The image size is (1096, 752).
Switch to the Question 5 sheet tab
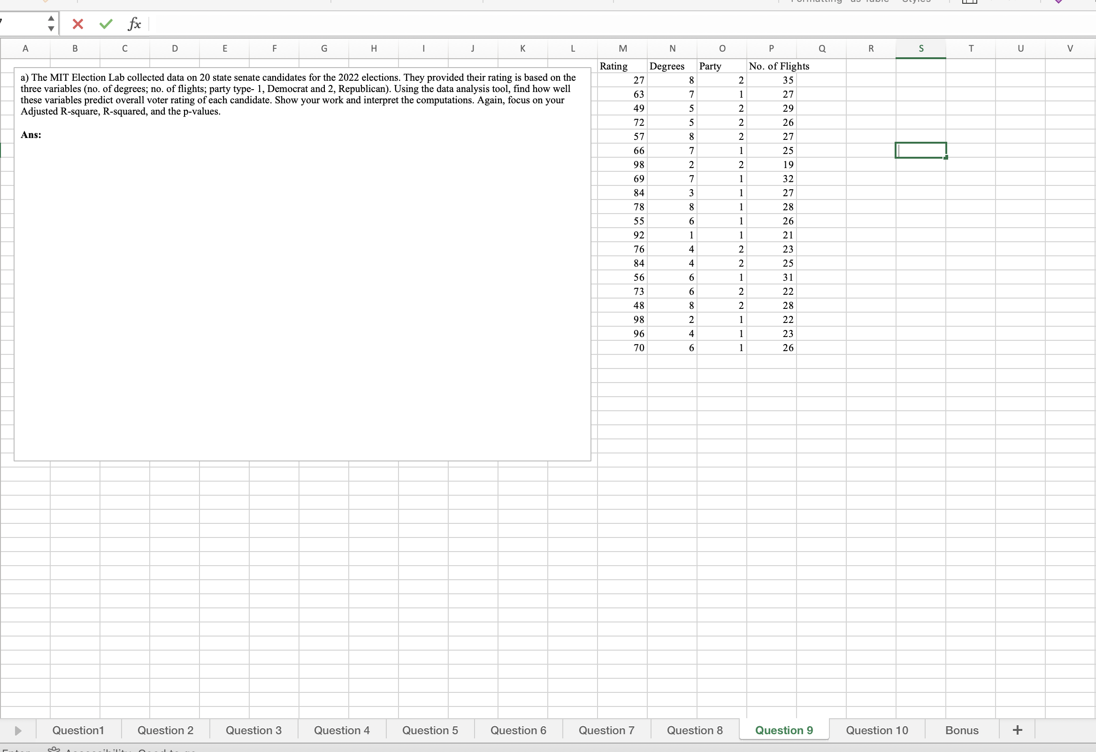click(x=429, y=730)
